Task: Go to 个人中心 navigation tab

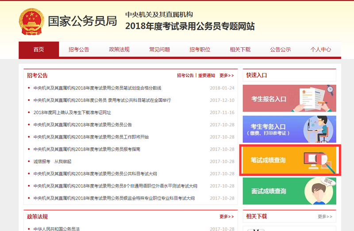Action: pyautogui.click(x=320, y=50)
